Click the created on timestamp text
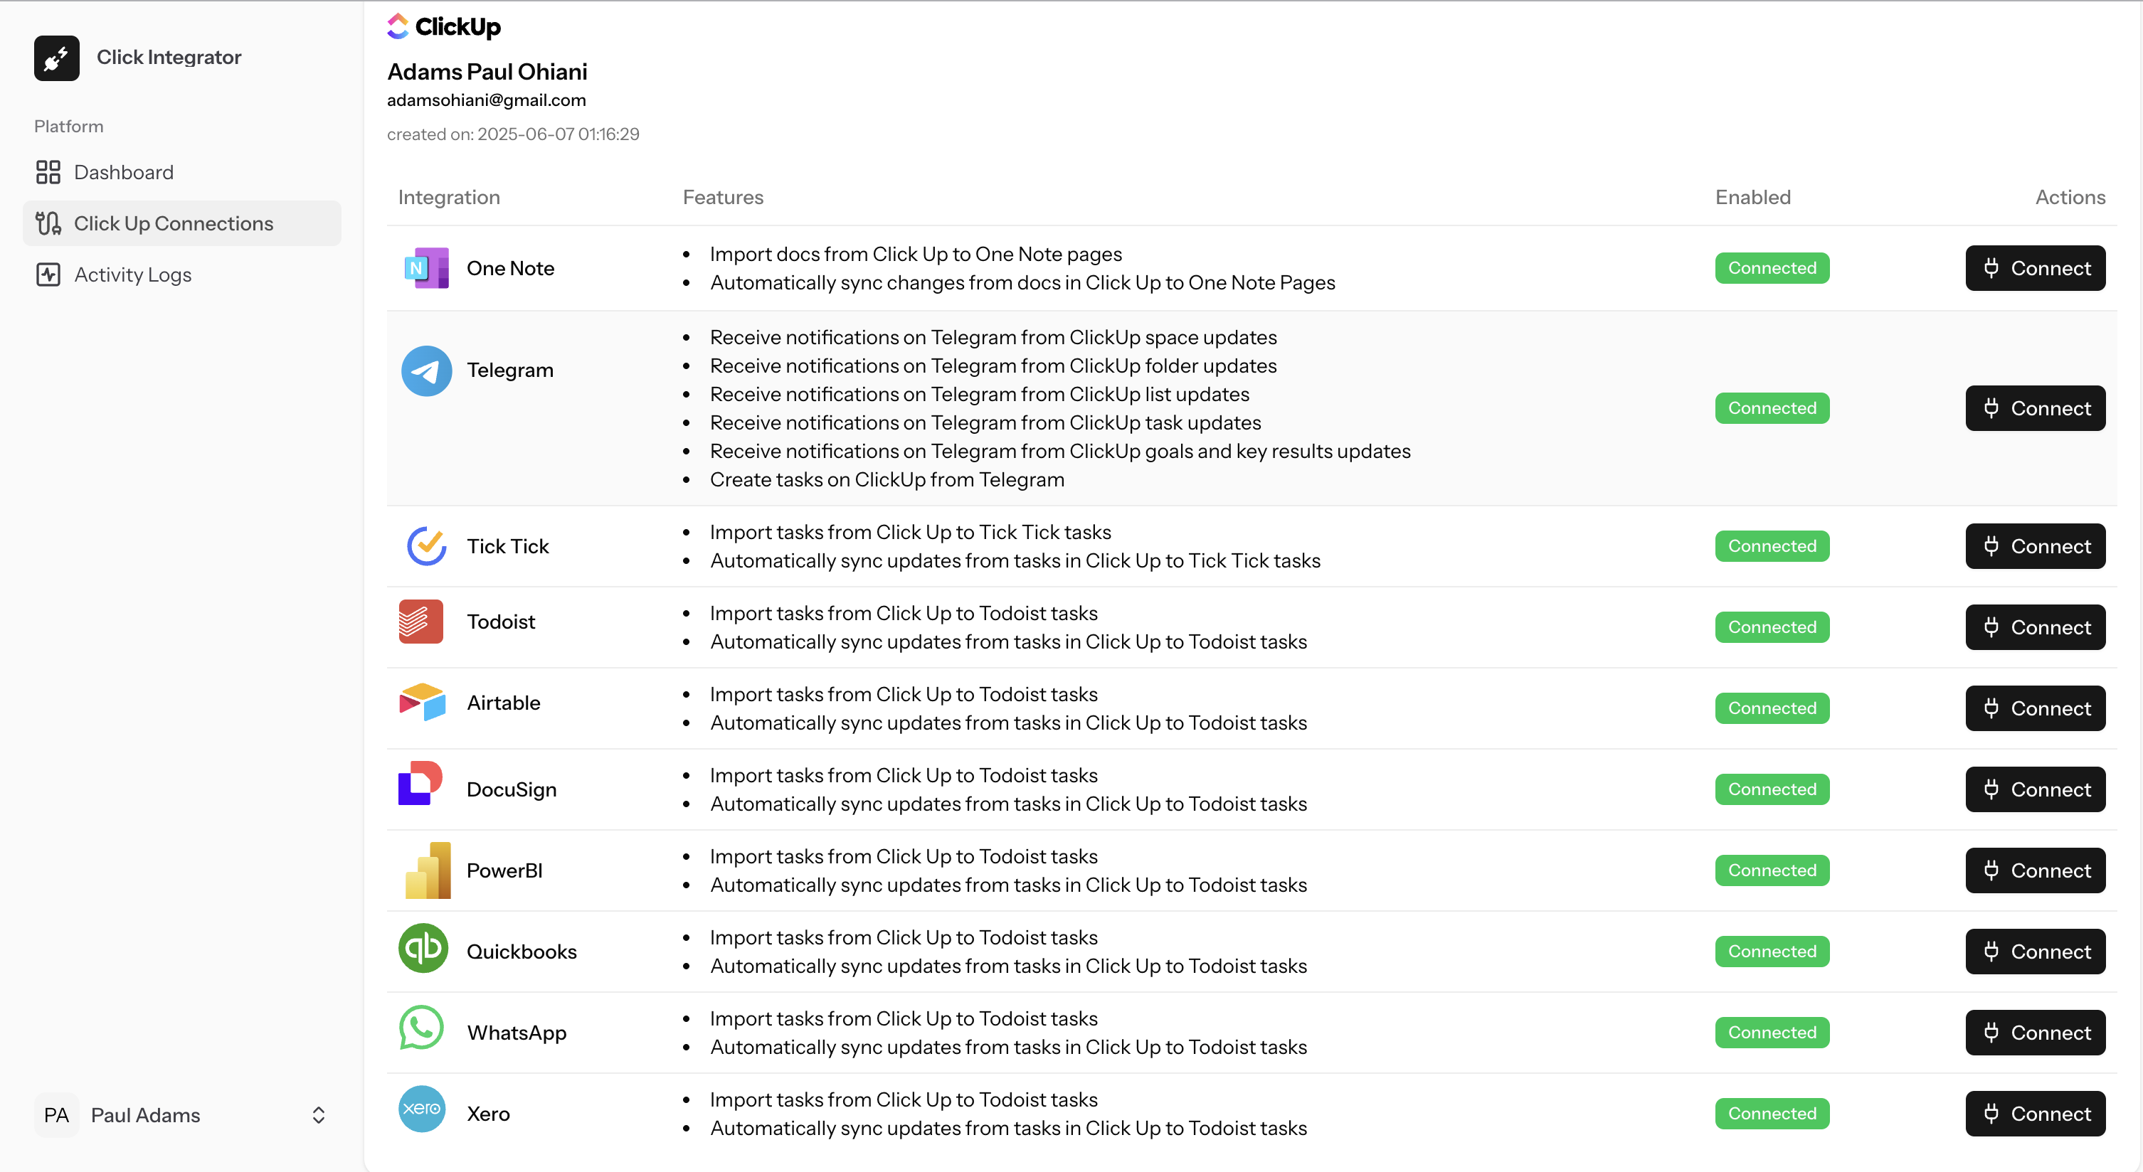2143x1172 pixels. coord(513,134)
